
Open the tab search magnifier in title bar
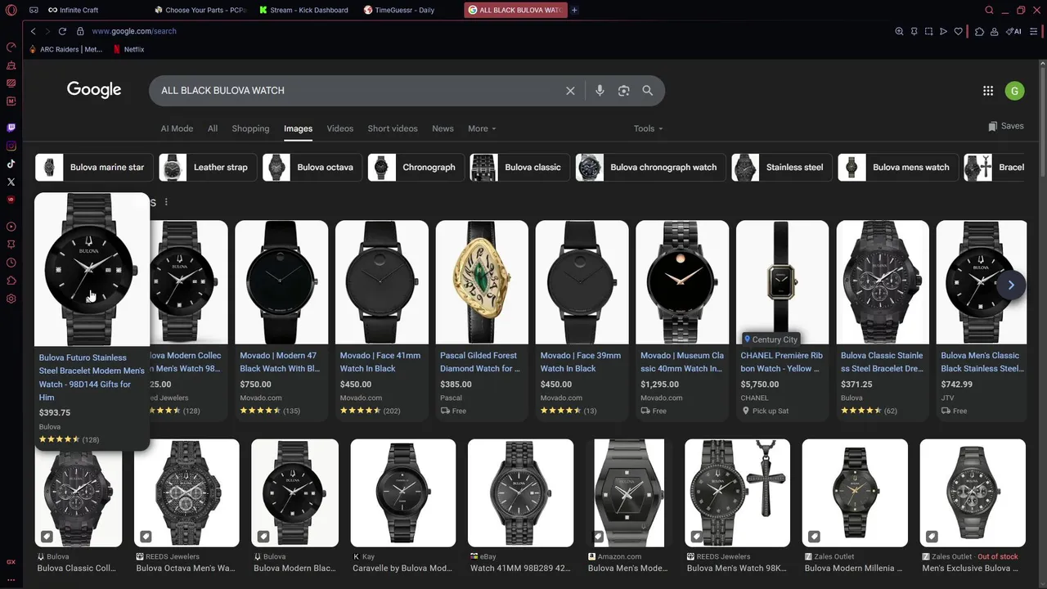[989, 10]
